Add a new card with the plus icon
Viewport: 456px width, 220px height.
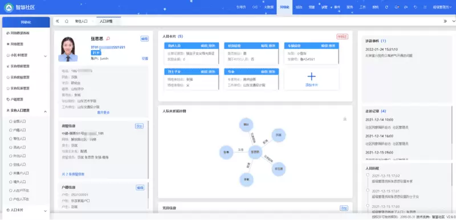click(311, 76)
